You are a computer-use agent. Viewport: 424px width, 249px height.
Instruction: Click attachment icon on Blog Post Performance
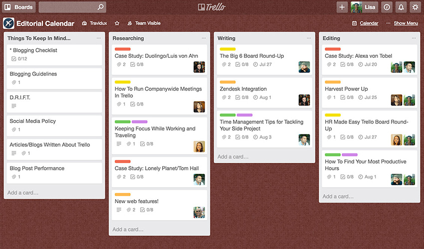(14, 177)
